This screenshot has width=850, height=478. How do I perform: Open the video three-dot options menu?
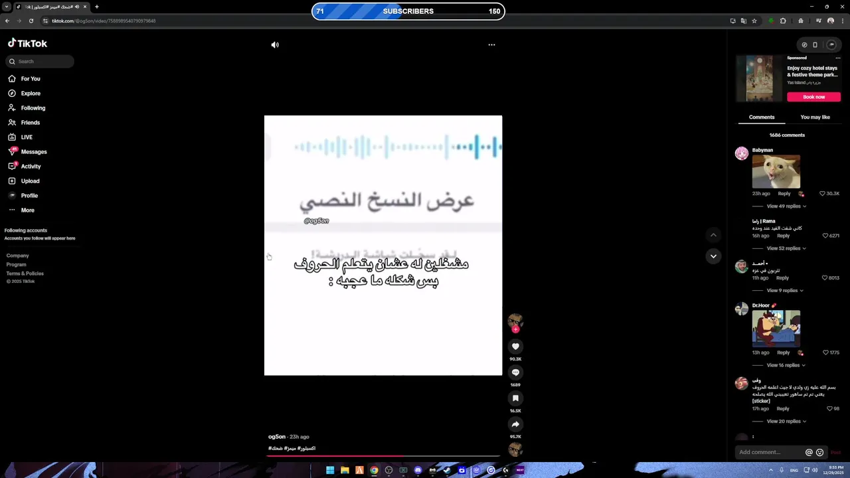point(491,44)
